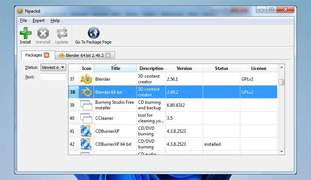
Task: Sort by the License column header
Action: (259, 68)
